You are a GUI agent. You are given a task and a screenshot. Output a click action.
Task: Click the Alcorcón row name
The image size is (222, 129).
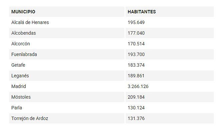click(21, 44)
